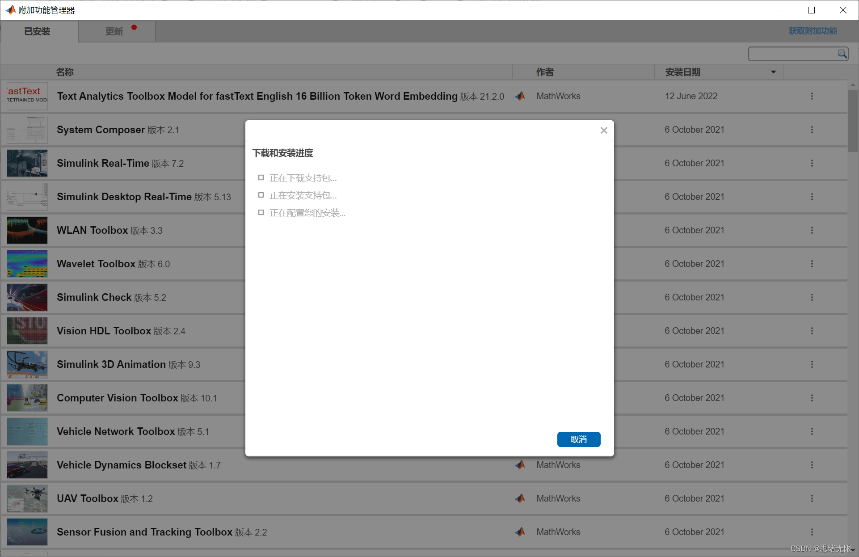859x557 pixels.
Task: Click 取消 to abort installation
Action: click(x=578, y=439)
